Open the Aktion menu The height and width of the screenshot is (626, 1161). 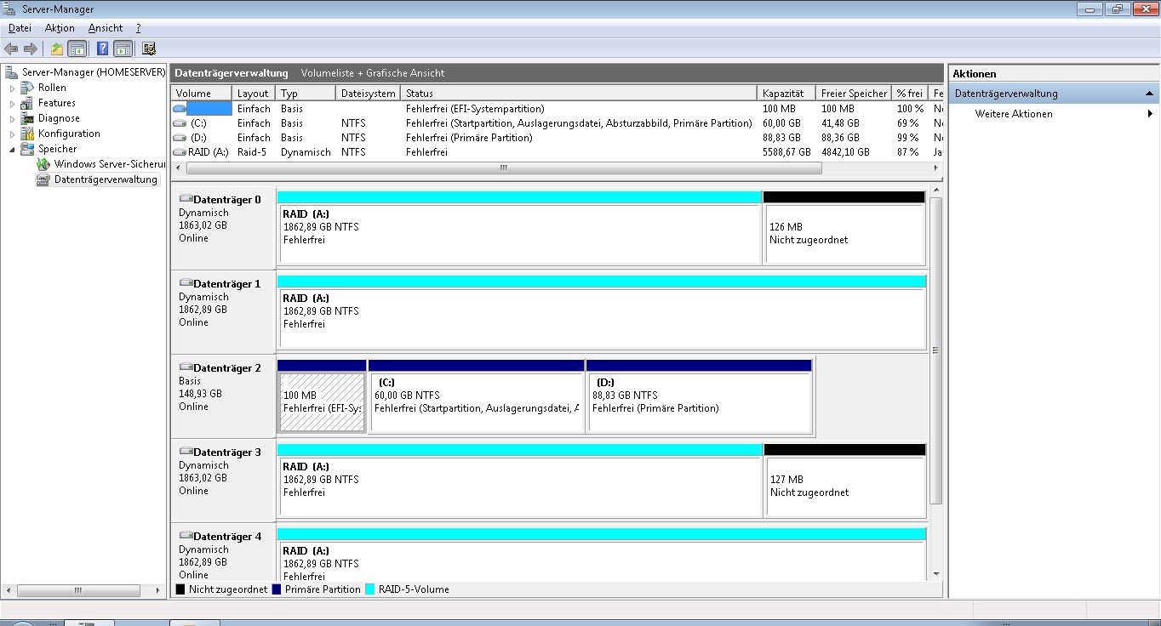60,28
